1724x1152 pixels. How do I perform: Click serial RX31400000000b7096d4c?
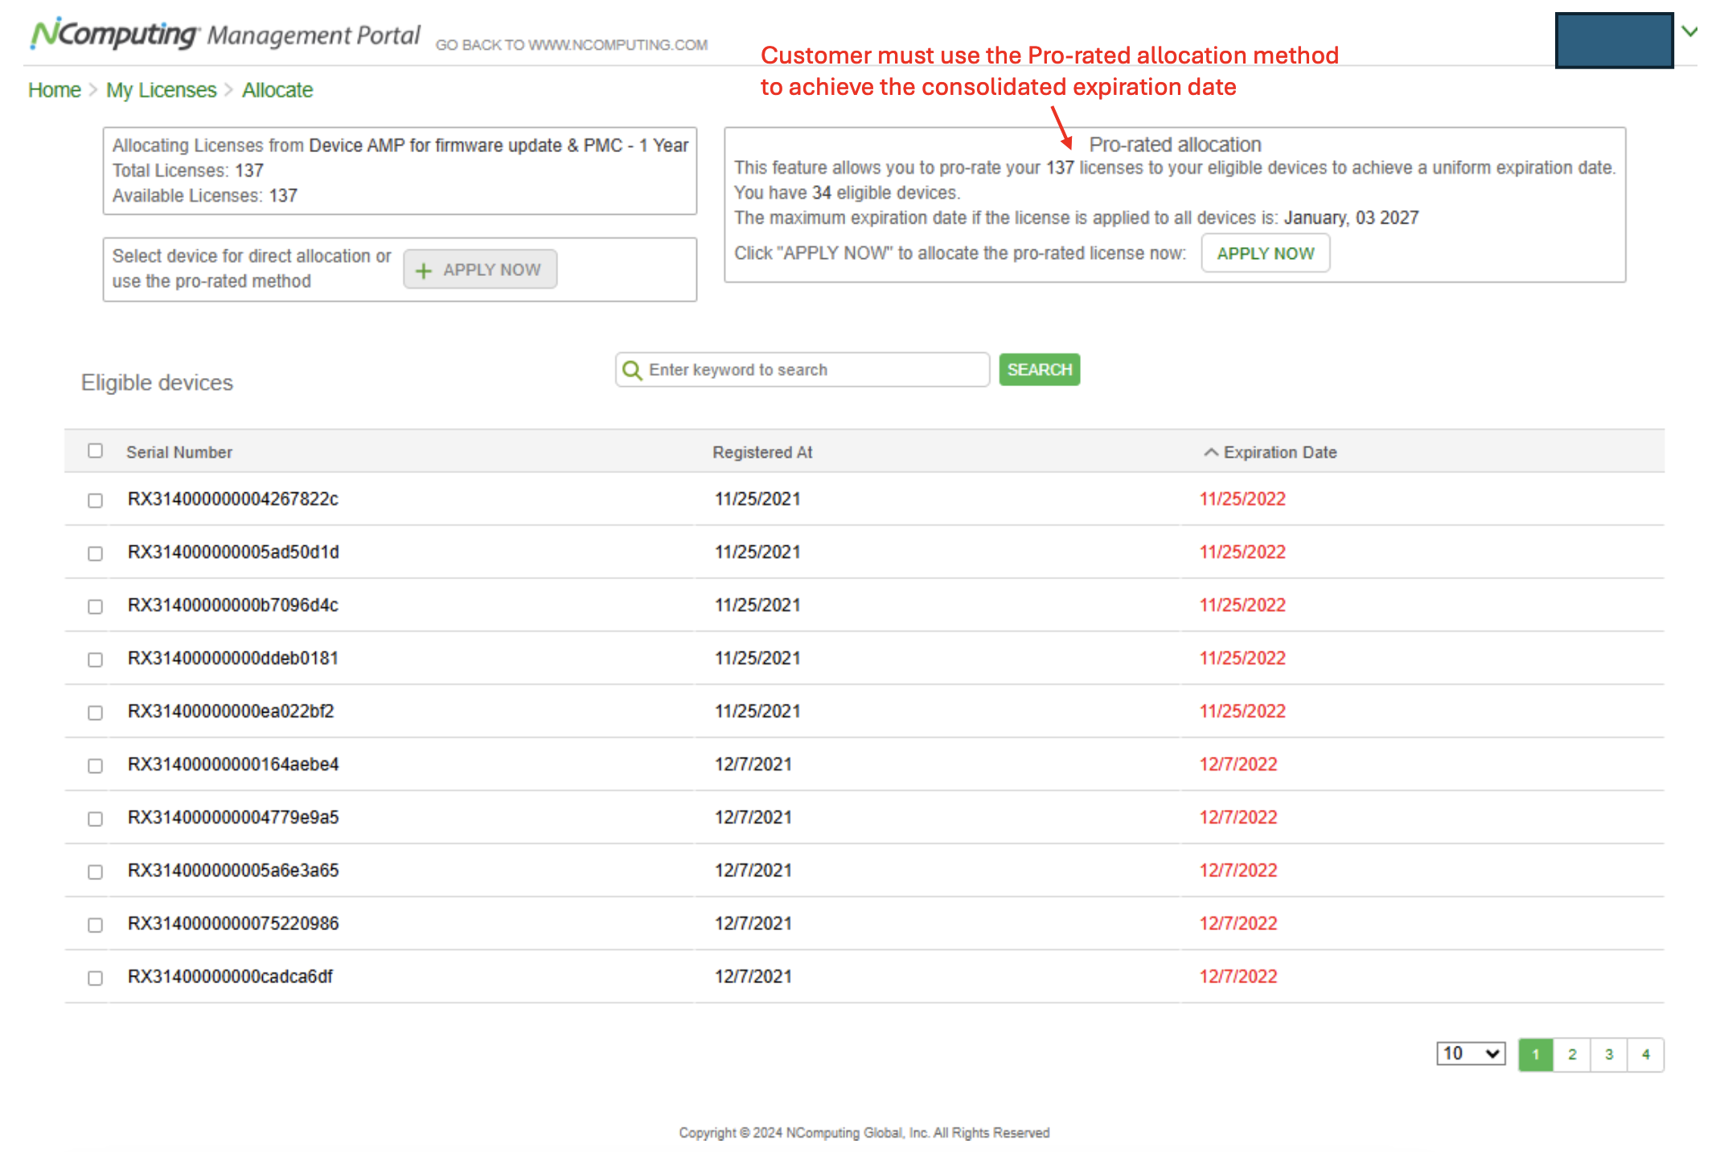point(233,605)
